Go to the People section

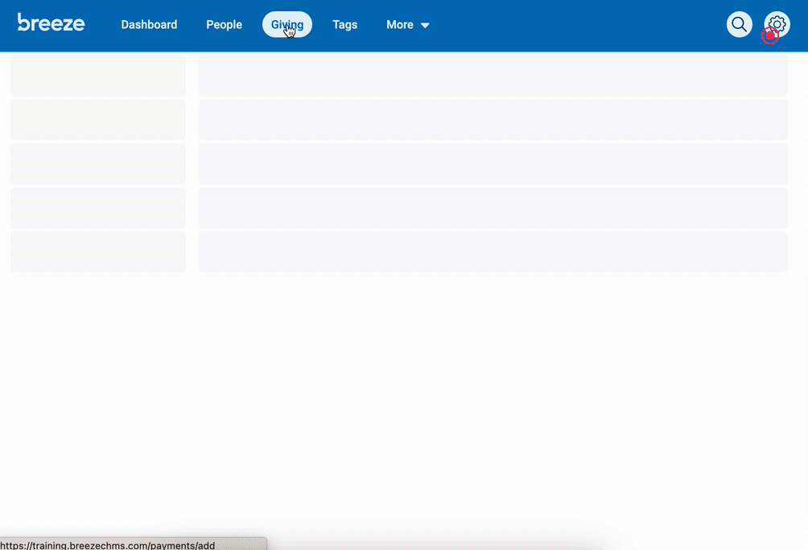[225, 25]
